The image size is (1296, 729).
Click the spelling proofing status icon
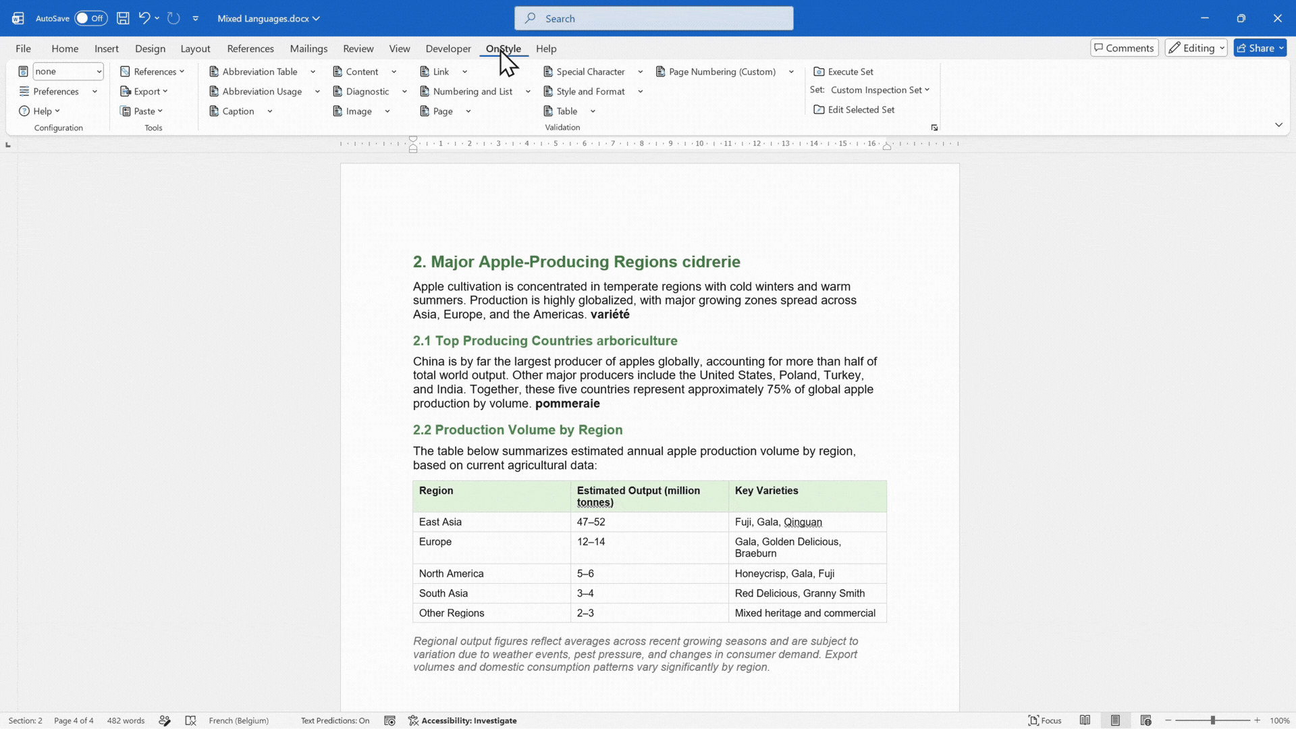pos(165,720)
